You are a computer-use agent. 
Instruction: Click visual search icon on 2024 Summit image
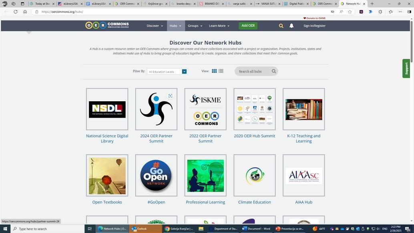click(170, 96)
